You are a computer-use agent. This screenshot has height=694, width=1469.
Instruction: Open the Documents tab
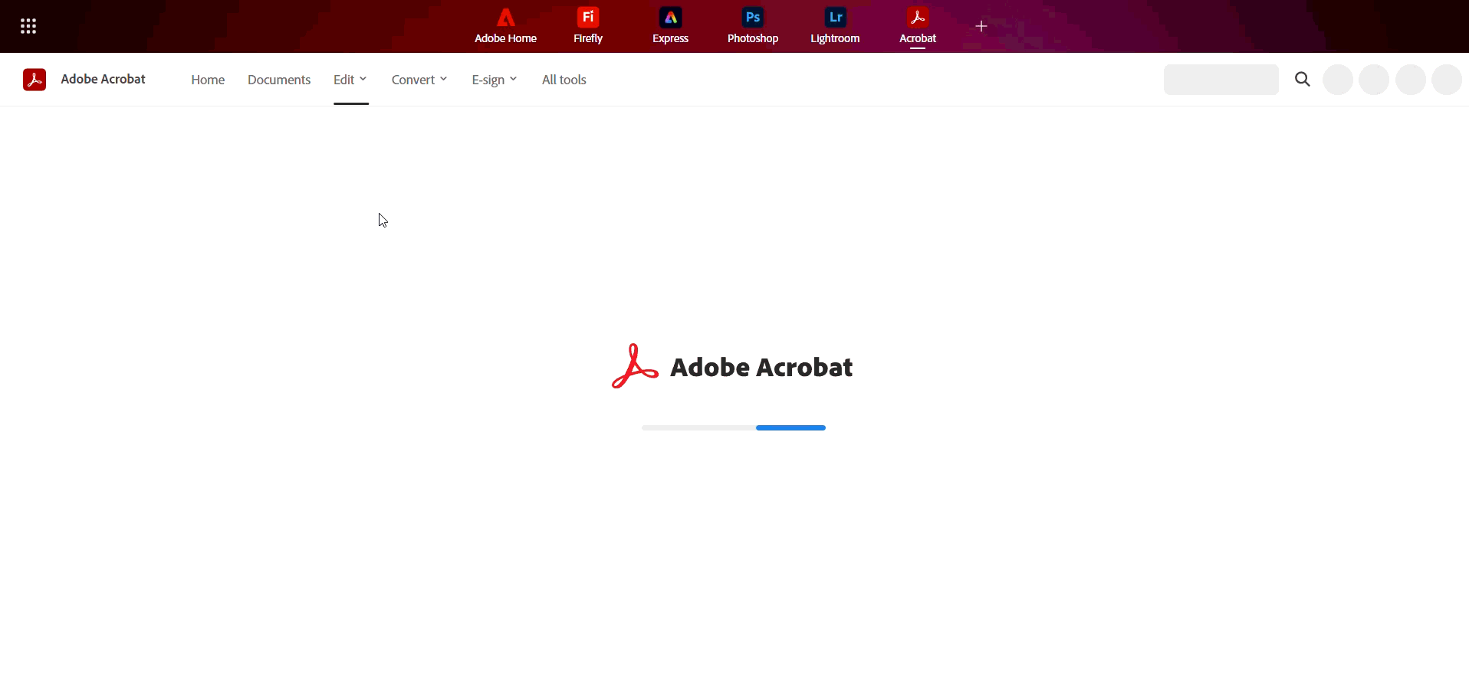279,80
